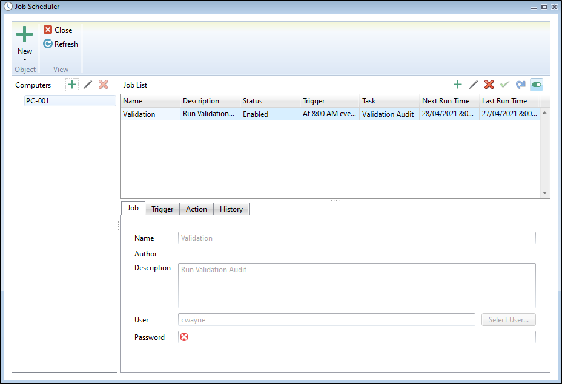Viewport: 562px width, 384px height.
Task: Click the 'Run Validation...' description cell
Action: click(x=210, y=114)
